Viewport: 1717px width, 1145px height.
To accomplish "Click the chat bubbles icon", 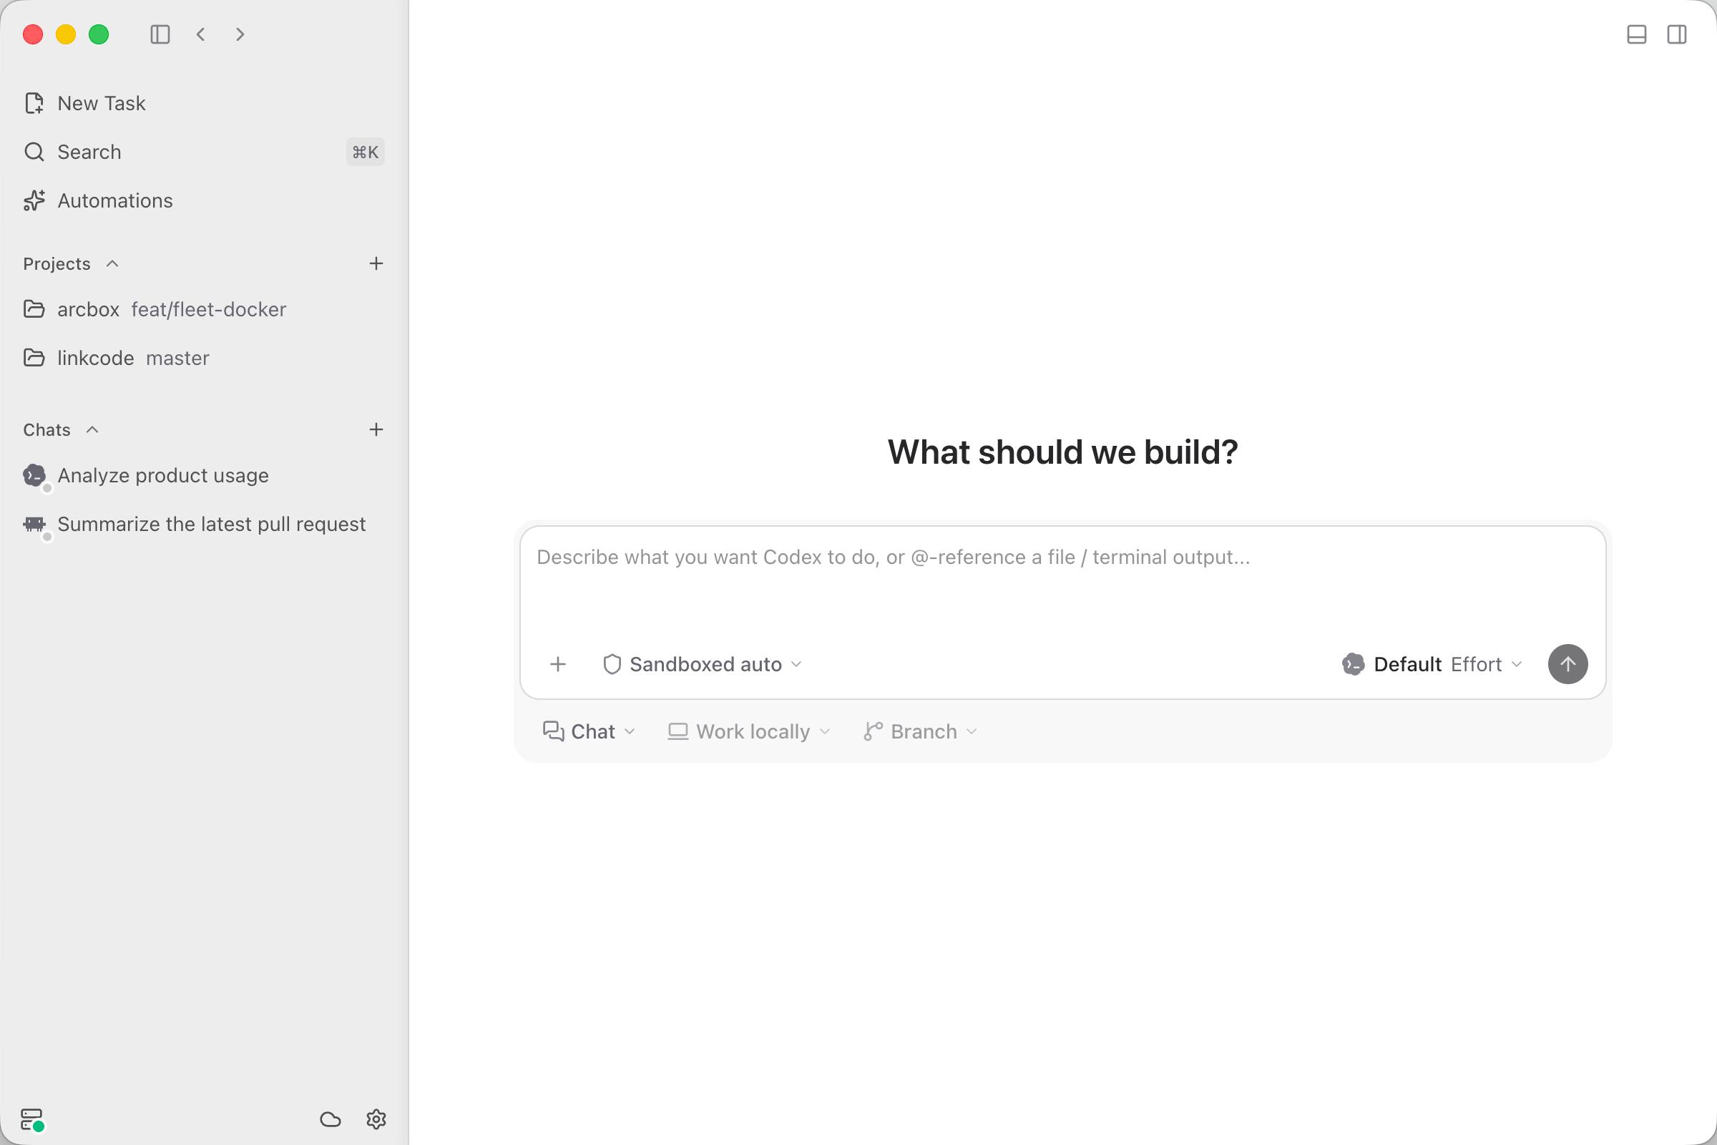I will [x=553, y=731].
